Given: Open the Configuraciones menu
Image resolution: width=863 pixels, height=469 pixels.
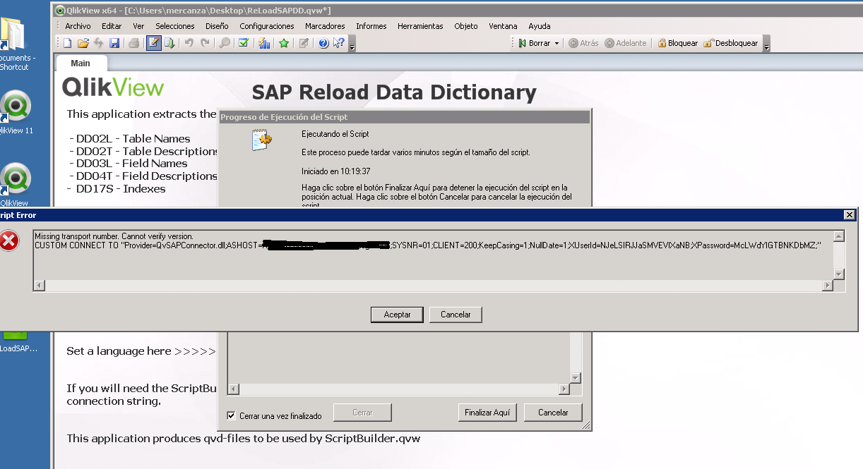Looking at the screenshot, I should click(x=267, y=26).
